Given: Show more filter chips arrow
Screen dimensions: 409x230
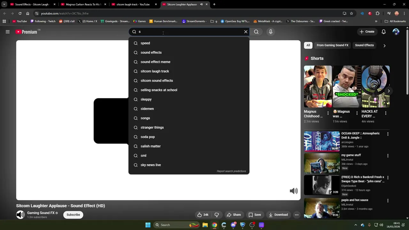Looking at the screenshot, I should pyautogui.click(x=384, y=46).
